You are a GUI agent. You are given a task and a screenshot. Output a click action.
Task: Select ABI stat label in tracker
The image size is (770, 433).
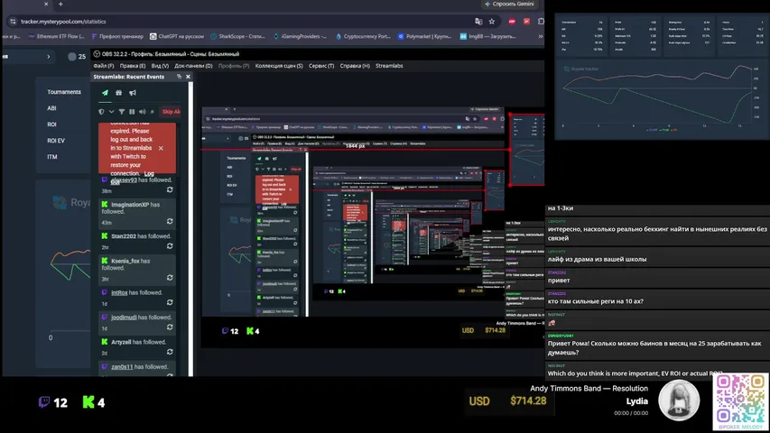tap(51, 108)
